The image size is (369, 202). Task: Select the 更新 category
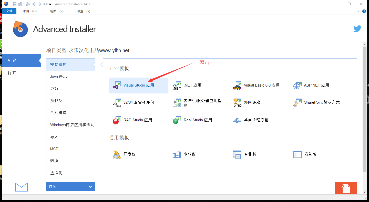71,89
